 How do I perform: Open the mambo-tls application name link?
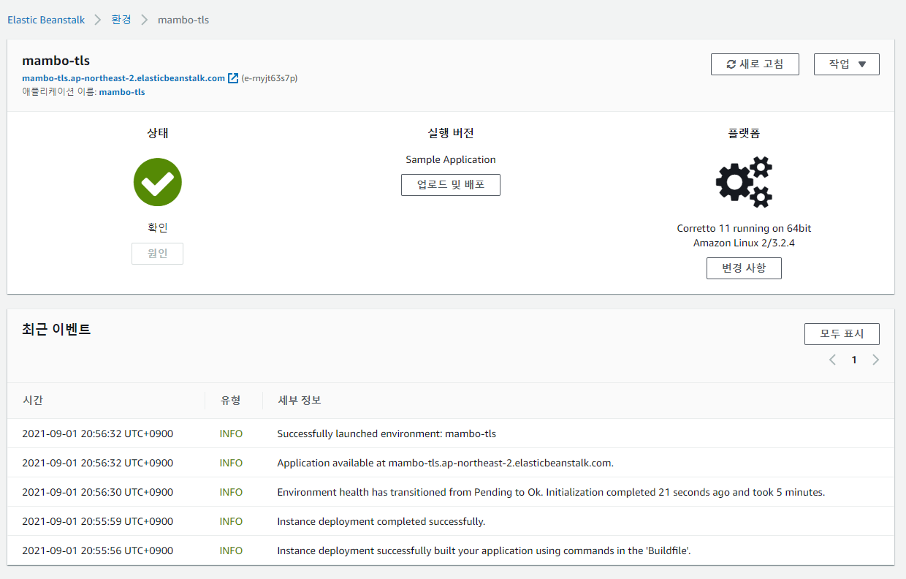122,92
